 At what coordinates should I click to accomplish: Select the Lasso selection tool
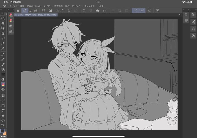point(3,38)
